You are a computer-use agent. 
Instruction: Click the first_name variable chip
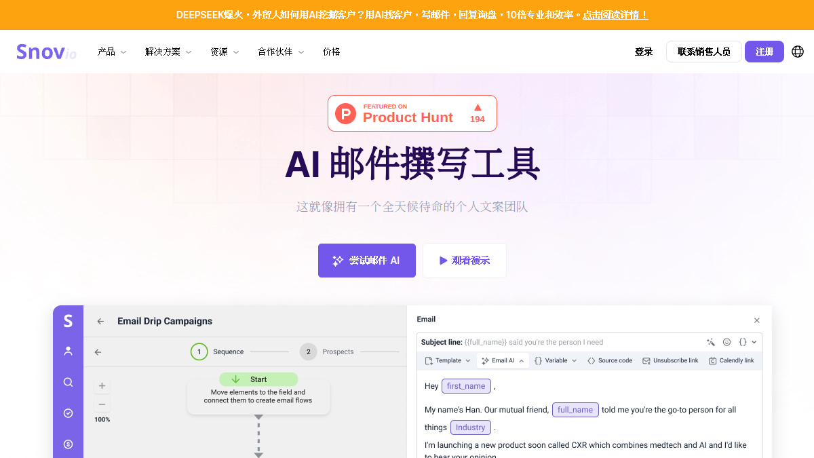click(x=466, y=386)
